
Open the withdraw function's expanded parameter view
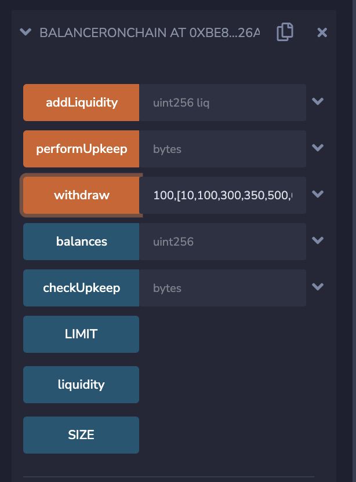[x=318, y=195]
